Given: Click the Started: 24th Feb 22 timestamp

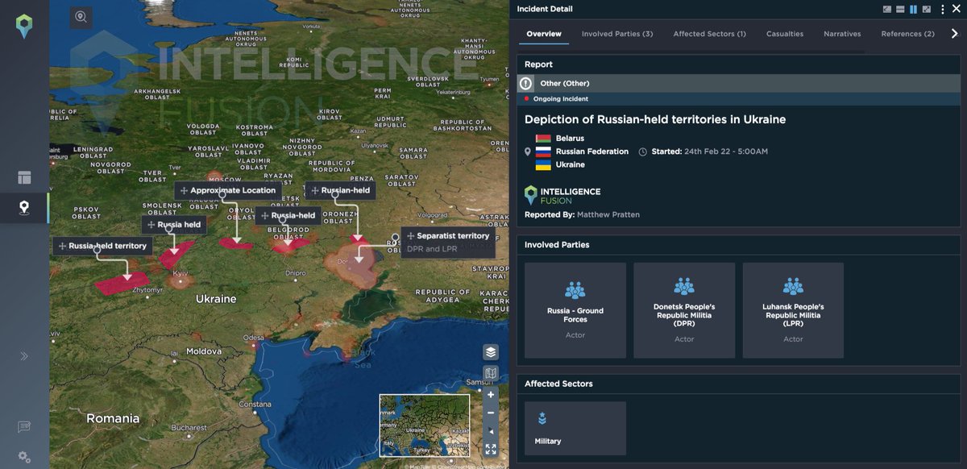Looking at the screenshot, I should click(708, 151).
